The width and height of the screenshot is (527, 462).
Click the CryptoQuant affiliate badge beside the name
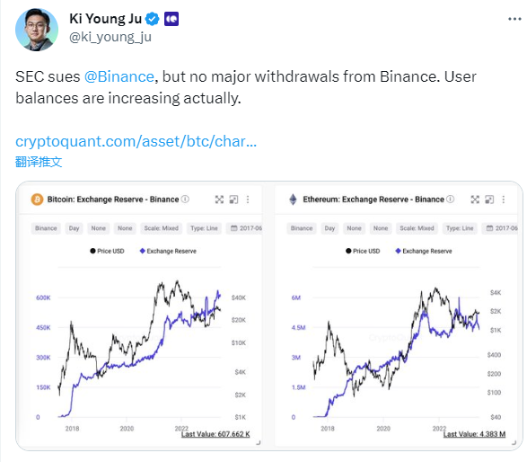171,19
